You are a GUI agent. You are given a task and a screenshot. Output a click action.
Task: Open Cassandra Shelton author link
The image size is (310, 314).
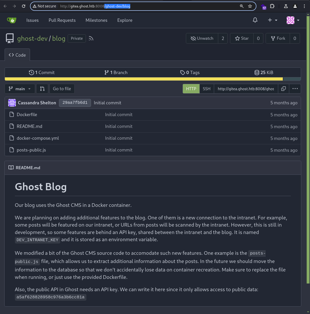(37, 103)
